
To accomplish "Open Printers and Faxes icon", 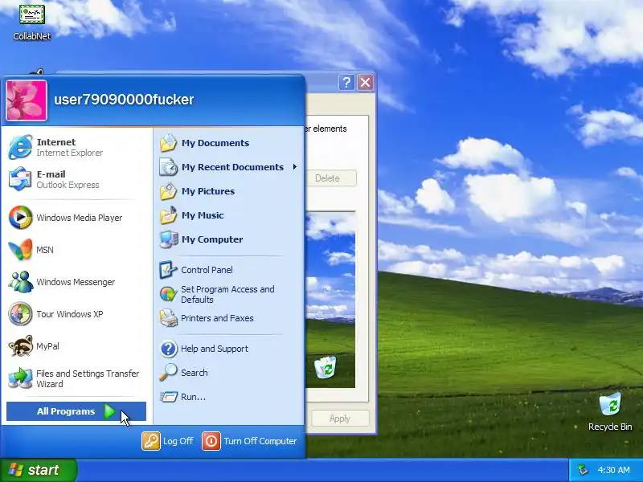I will tap(168, 318).
